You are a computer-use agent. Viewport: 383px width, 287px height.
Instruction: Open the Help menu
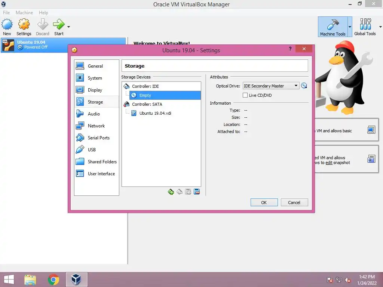pos(43,12)
